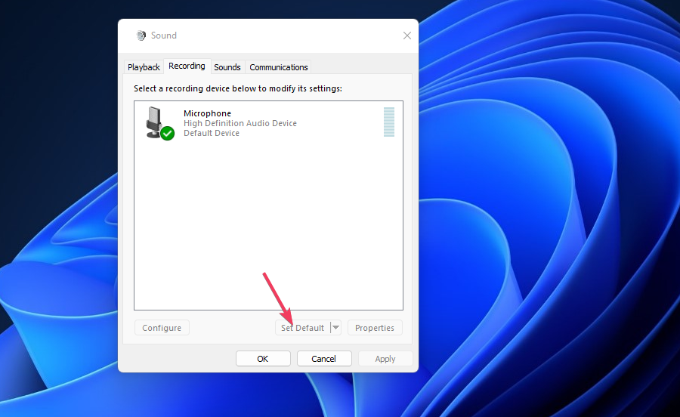Viewport: 680px width, 417px height.
Task: Click the Microphone device icon
Action: 159,123
